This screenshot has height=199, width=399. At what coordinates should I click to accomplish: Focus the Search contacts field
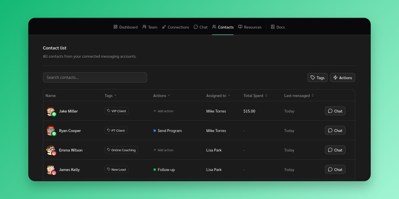(x=95, y=77)
